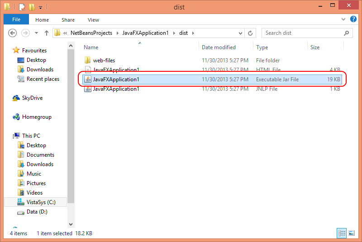This screenshot has height=242, width=362.
Task: Open Favourites in the navigation pane
Action: point(34,51)
